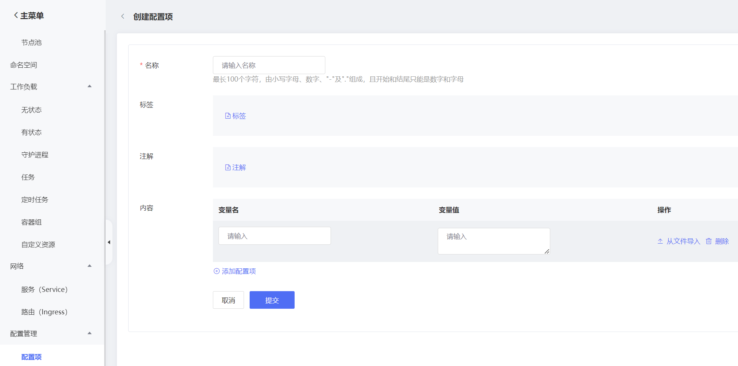Click the back arrow beside 创建配置项 title
Image resolution: width=738 pixels, height=366 pixels.
pos(123,16)
